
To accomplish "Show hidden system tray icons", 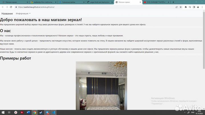I will coord(185,112).
